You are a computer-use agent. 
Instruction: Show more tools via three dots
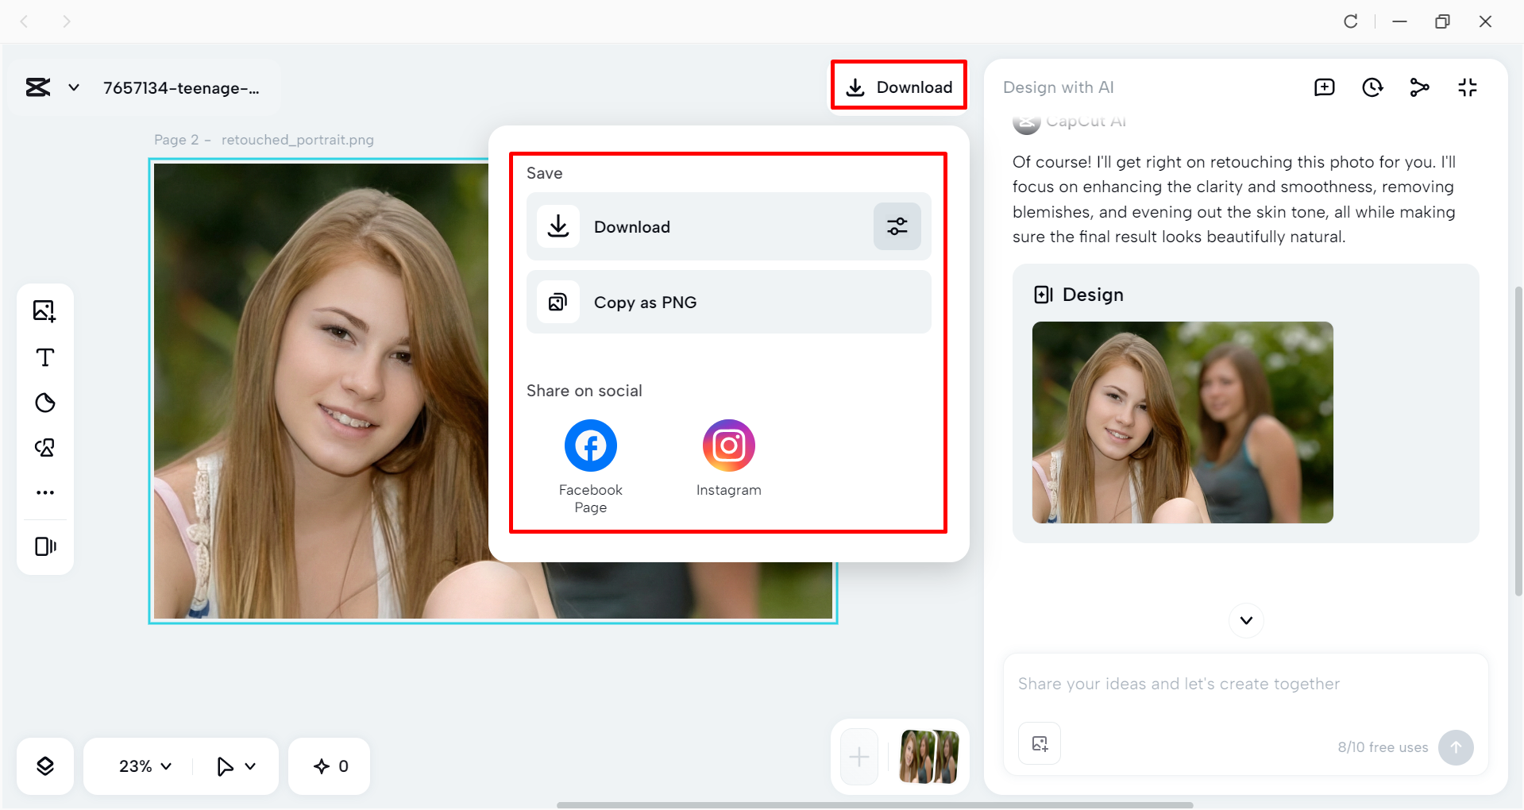[x=45, y=492]
